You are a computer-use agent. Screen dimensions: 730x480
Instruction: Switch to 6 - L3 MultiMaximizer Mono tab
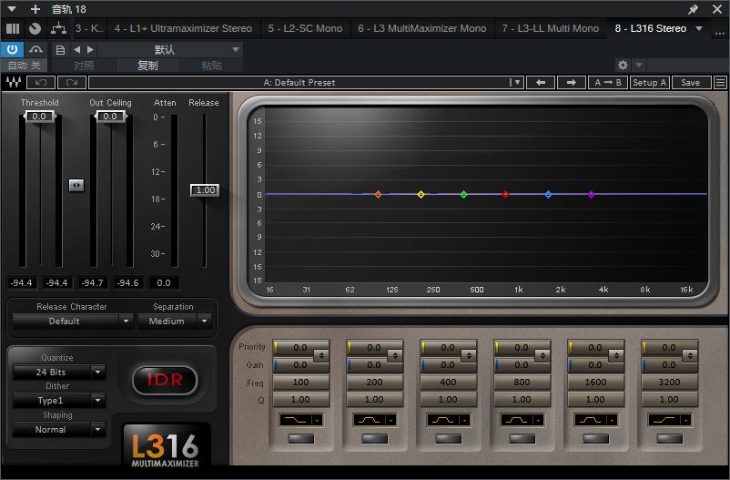coord(422,28)
